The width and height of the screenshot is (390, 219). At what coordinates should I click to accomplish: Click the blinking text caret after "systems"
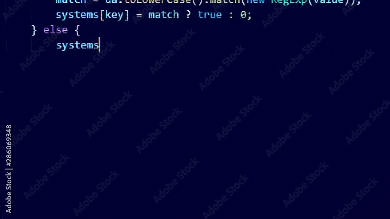(99, 45)
